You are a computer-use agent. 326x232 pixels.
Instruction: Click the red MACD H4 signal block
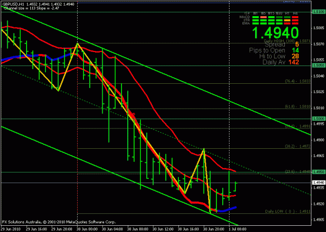click(295, 17)
